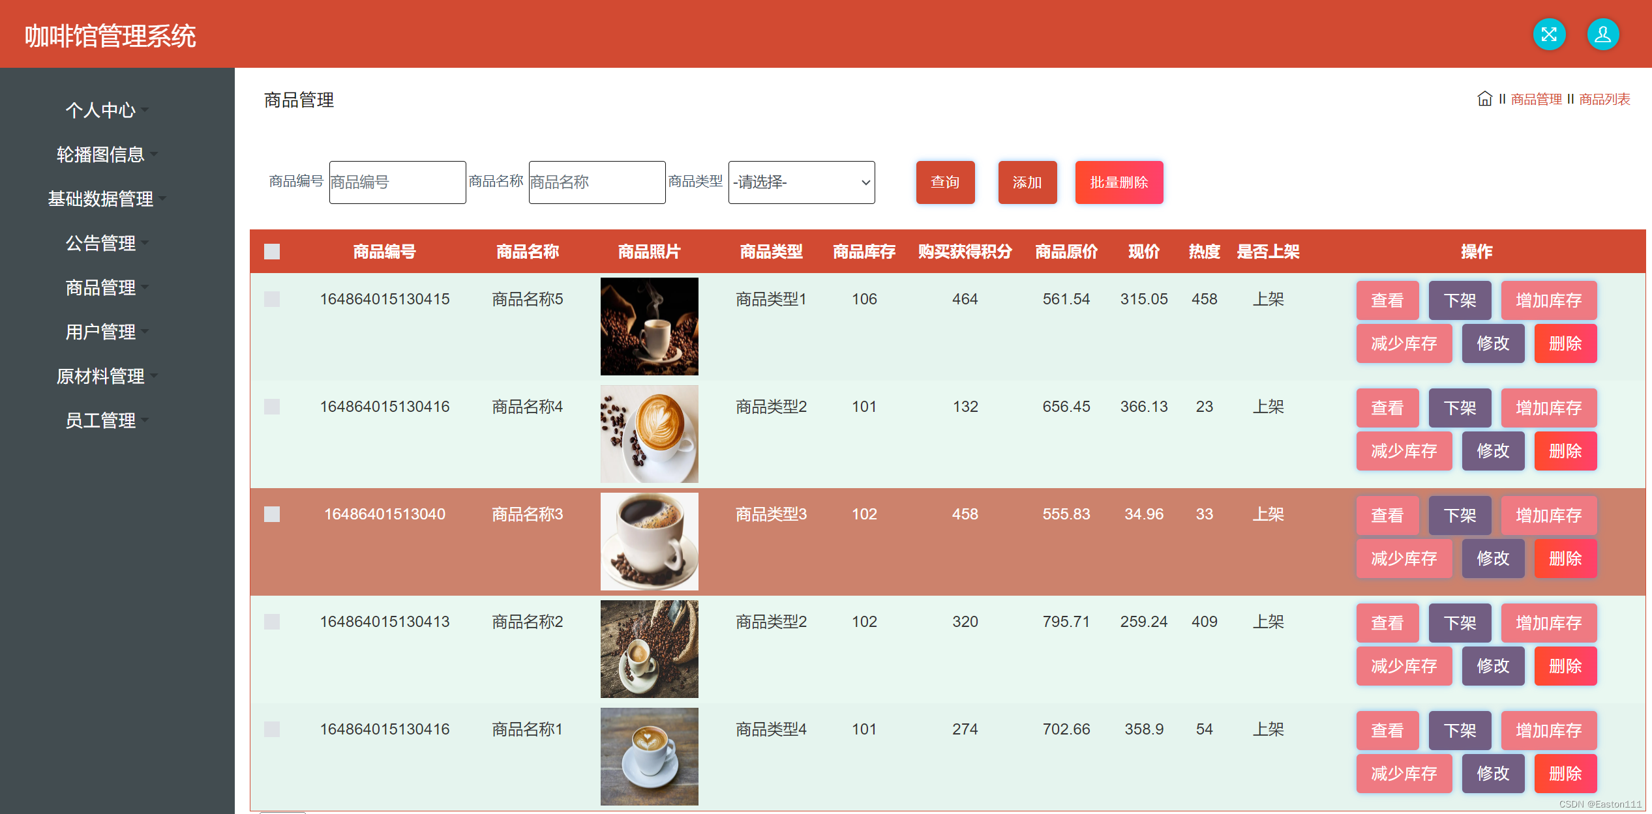Open the coffee photo of 商品名称5

[x=649, y=327]
